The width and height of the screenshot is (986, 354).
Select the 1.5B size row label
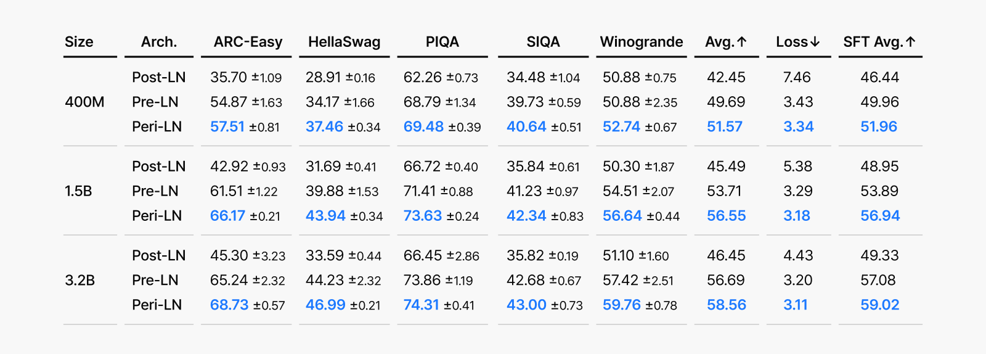78,191
